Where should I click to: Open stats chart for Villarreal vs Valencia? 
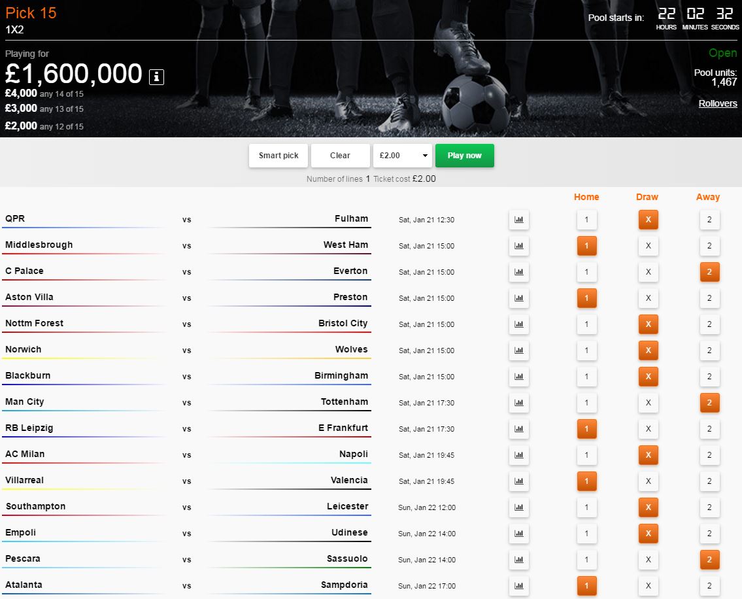[519, 481]
